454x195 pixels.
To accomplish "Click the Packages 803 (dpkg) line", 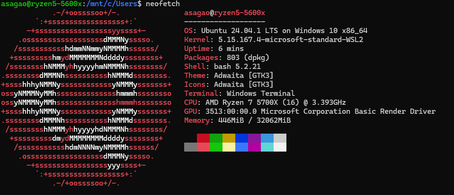I will pyautogui.click(x=227, y=58).
